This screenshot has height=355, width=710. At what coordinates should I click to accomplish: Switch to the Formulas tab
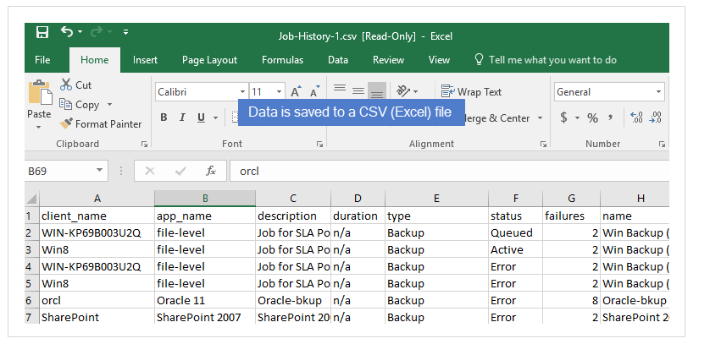pyautogui.click(x=282, y=60)
